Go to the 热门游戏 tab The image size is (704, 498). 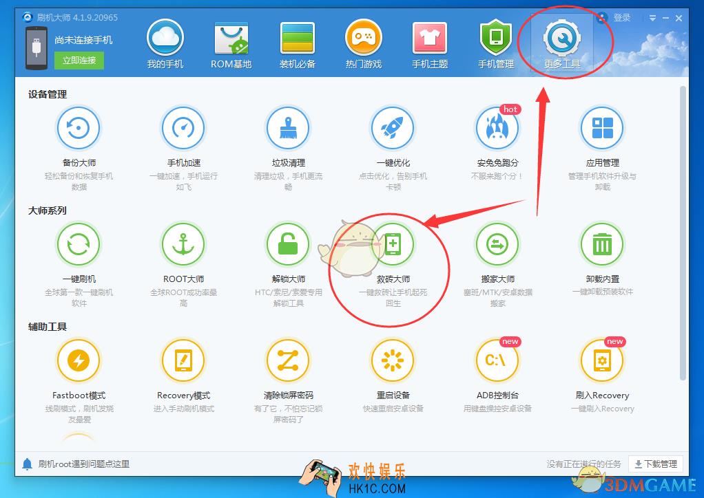coord(363,44)
